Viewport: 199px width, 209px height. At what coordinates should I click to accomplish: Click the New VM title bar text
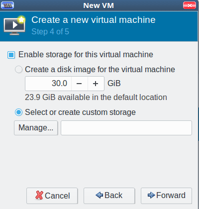pyautogui.click(x=99, y=5)
